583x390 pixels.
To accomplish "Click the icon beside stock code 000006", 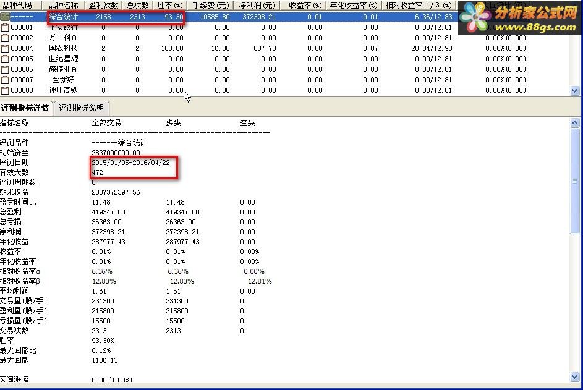I will [x=5, y=69].
